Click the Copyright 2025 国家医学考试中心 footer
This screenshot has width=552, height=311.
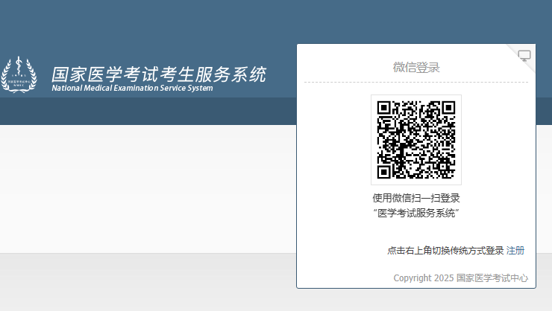coord(461,278)
